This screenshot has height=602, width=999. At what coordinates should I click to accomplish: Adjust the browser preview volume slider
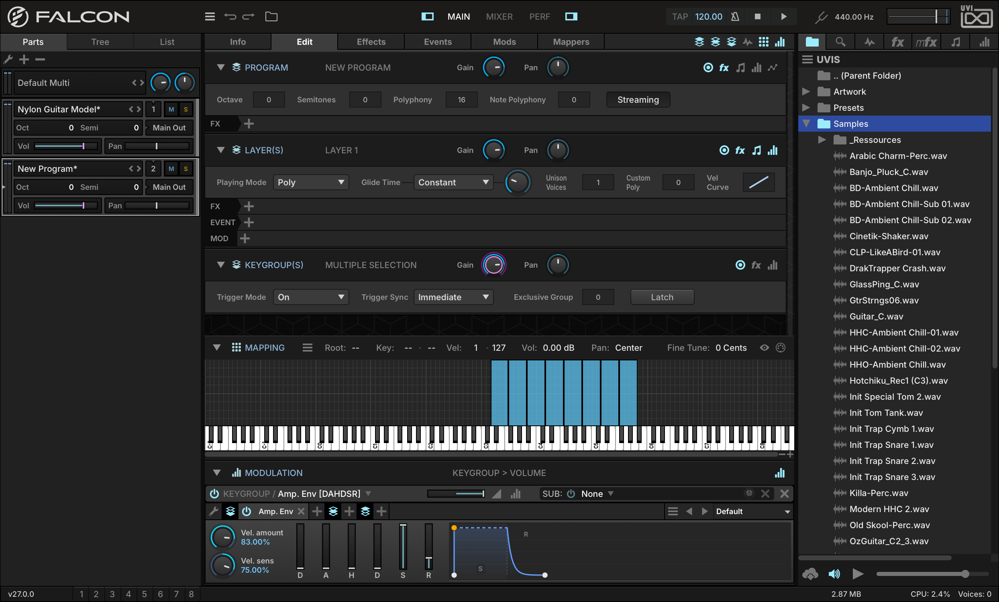point(932,574)
